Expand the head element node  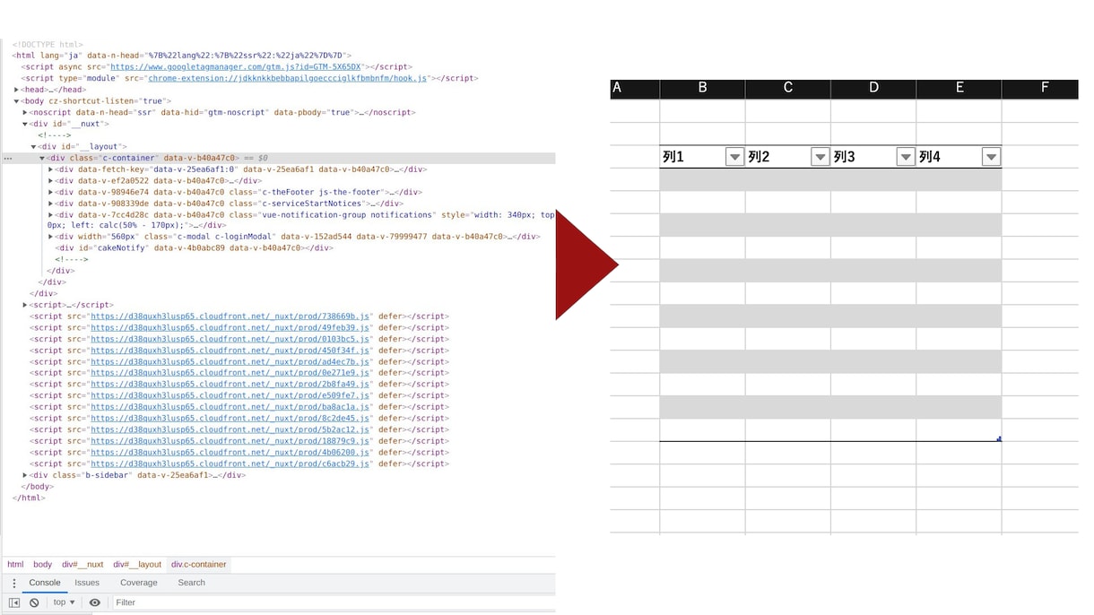[17, 90]
